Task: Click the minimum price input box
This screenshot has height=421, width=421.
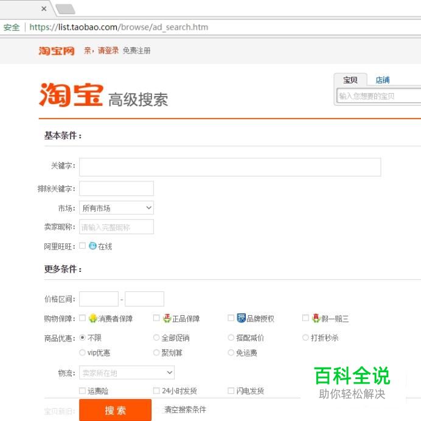Action: 99,299
